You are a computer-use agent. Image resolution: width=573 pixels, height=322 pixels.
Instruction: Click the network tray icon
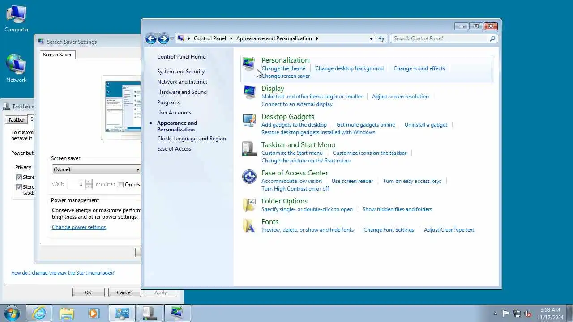point(517,314)
